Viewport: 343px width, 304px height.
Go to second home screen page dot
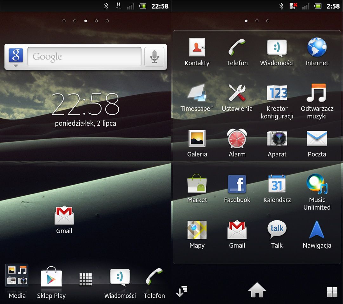tap(75, 21)
